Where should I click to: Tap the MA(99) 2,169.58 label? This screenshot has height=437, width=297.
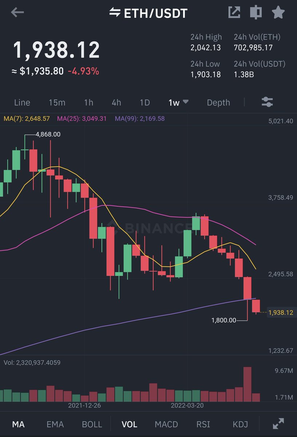pos(140,118)
